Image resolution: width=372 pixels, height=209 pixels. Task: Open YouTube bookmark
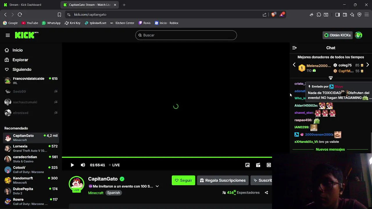click(30, 23)
